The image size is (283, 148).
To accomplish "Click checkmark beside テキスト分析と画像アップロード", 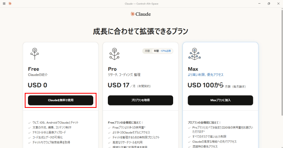I will (x=30, y=133).
